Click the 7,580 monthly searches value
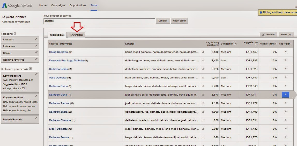This screenshot has width=297, height=146. [x=215, y=52]
